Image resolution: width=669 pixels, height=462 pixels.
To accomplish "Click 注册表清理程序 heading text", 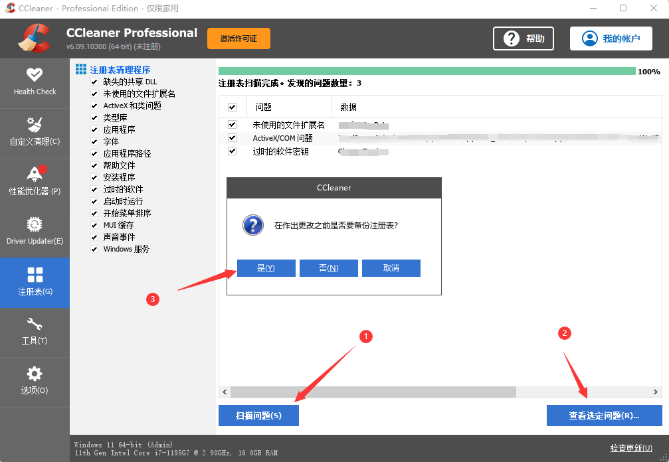I will (120, 70).
